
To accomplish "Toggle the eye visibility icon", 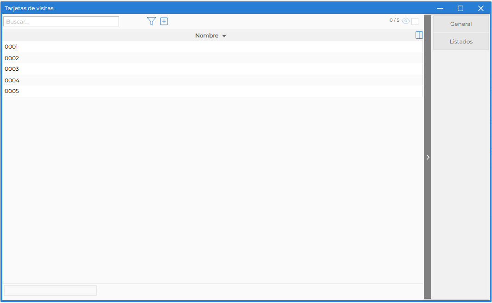I will pyautogui.click(x=405, y=21).
